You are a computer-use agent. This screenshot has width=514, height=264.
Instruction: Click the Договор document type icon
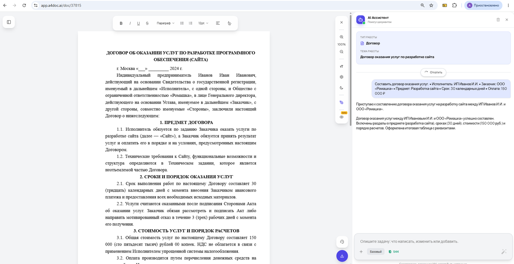pos(362,43)
